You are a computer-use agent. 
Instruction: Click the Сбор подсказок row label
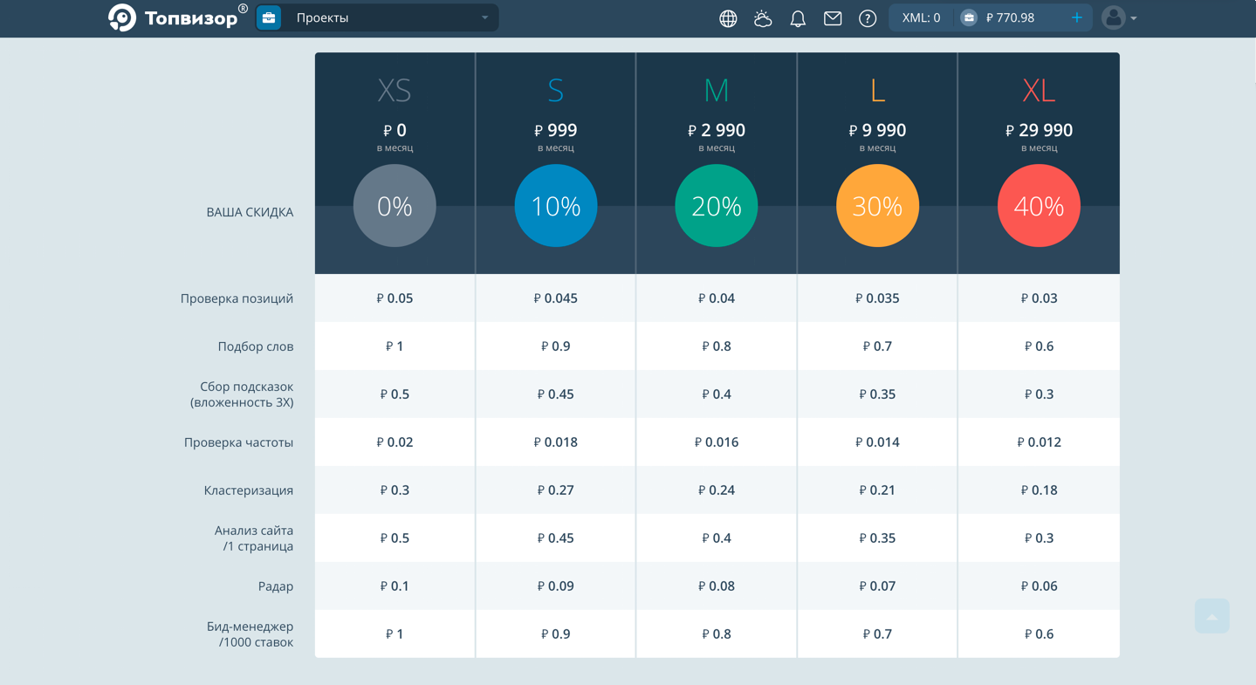point(242,394)
